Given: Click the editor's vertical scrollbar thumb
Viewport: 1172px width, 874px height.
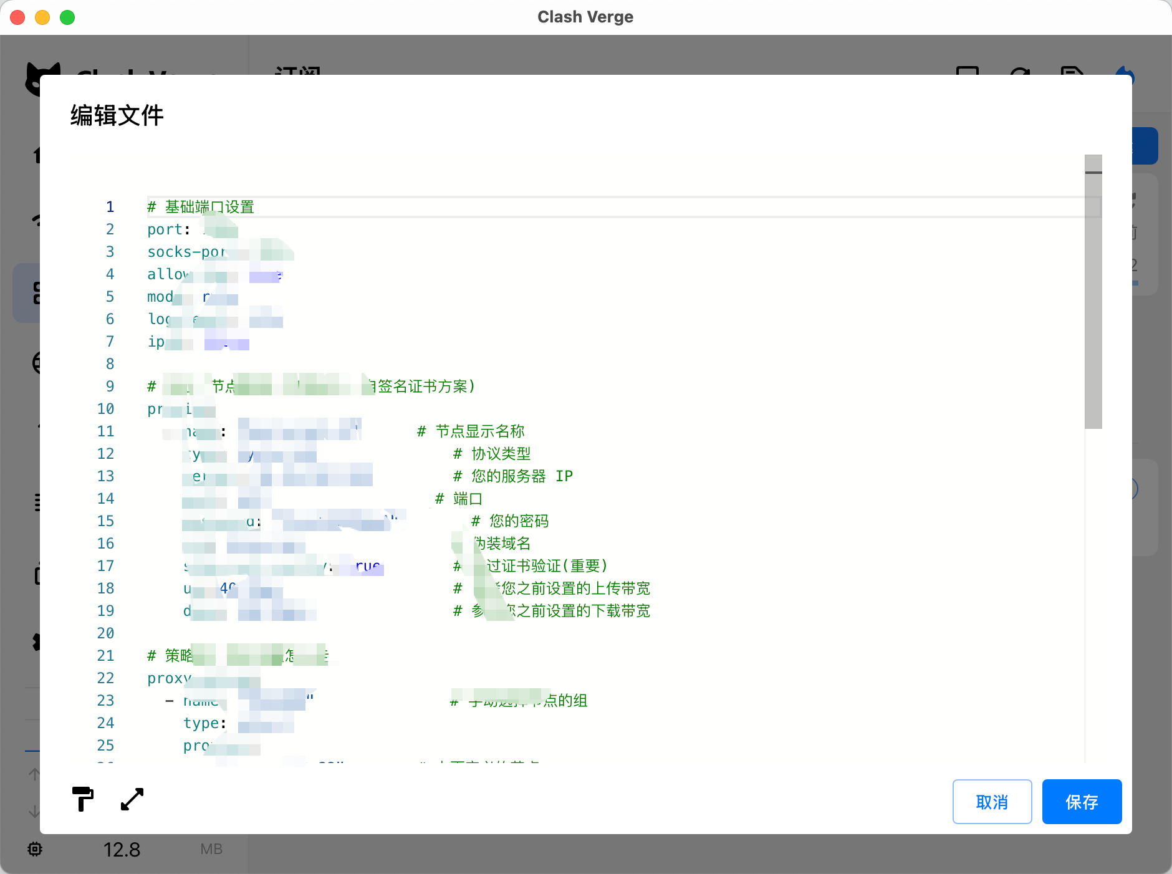Looking at the screenshot, I should 1093,299.
